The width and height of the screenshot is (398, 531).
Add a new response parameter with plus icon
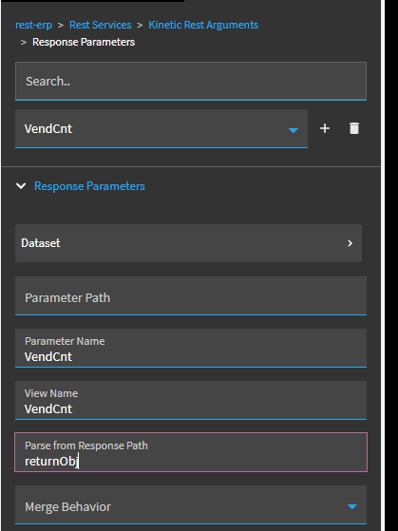click(x=325, y=128)
